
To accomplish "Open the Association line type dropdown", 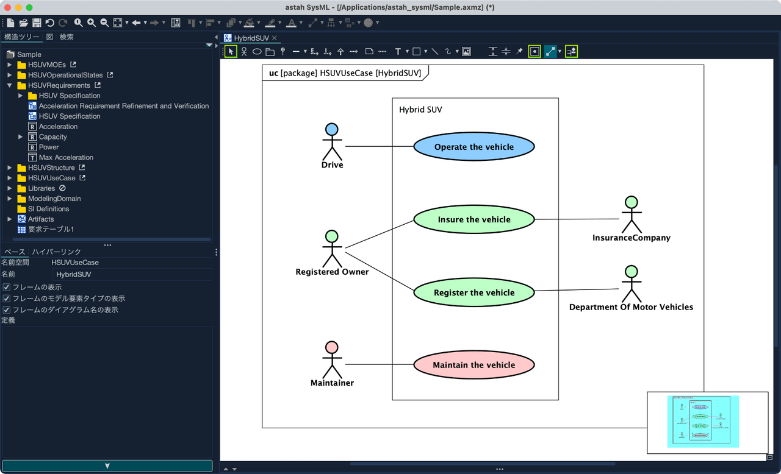I will [304, 52].
